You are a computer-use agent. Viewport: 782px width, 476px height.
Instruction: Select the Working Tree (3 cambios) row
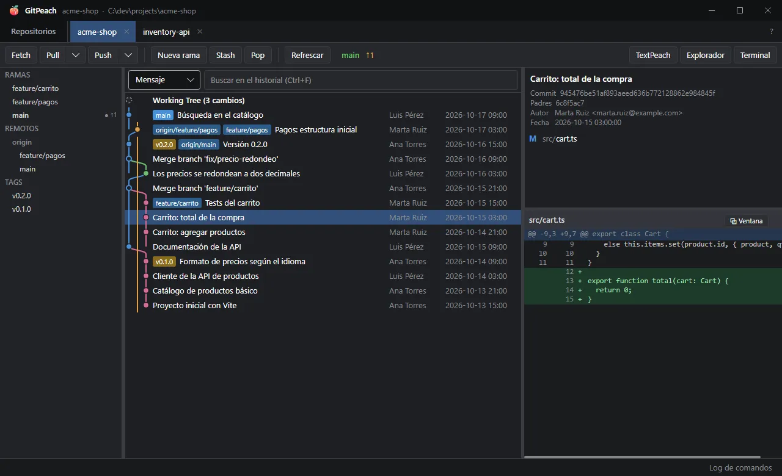[x=323, y=100]
